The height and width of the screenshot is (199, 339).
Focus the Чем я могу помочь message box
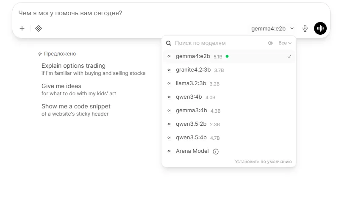click(171, 13)
